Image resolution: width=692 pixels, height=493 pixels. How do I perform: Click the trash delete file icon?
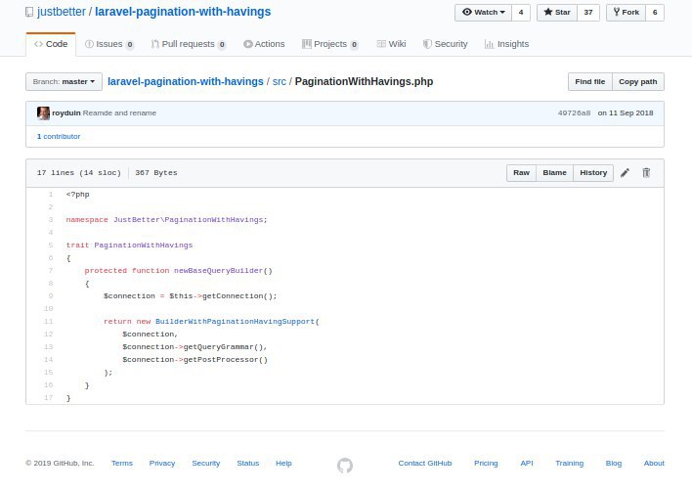coord(646,173)
